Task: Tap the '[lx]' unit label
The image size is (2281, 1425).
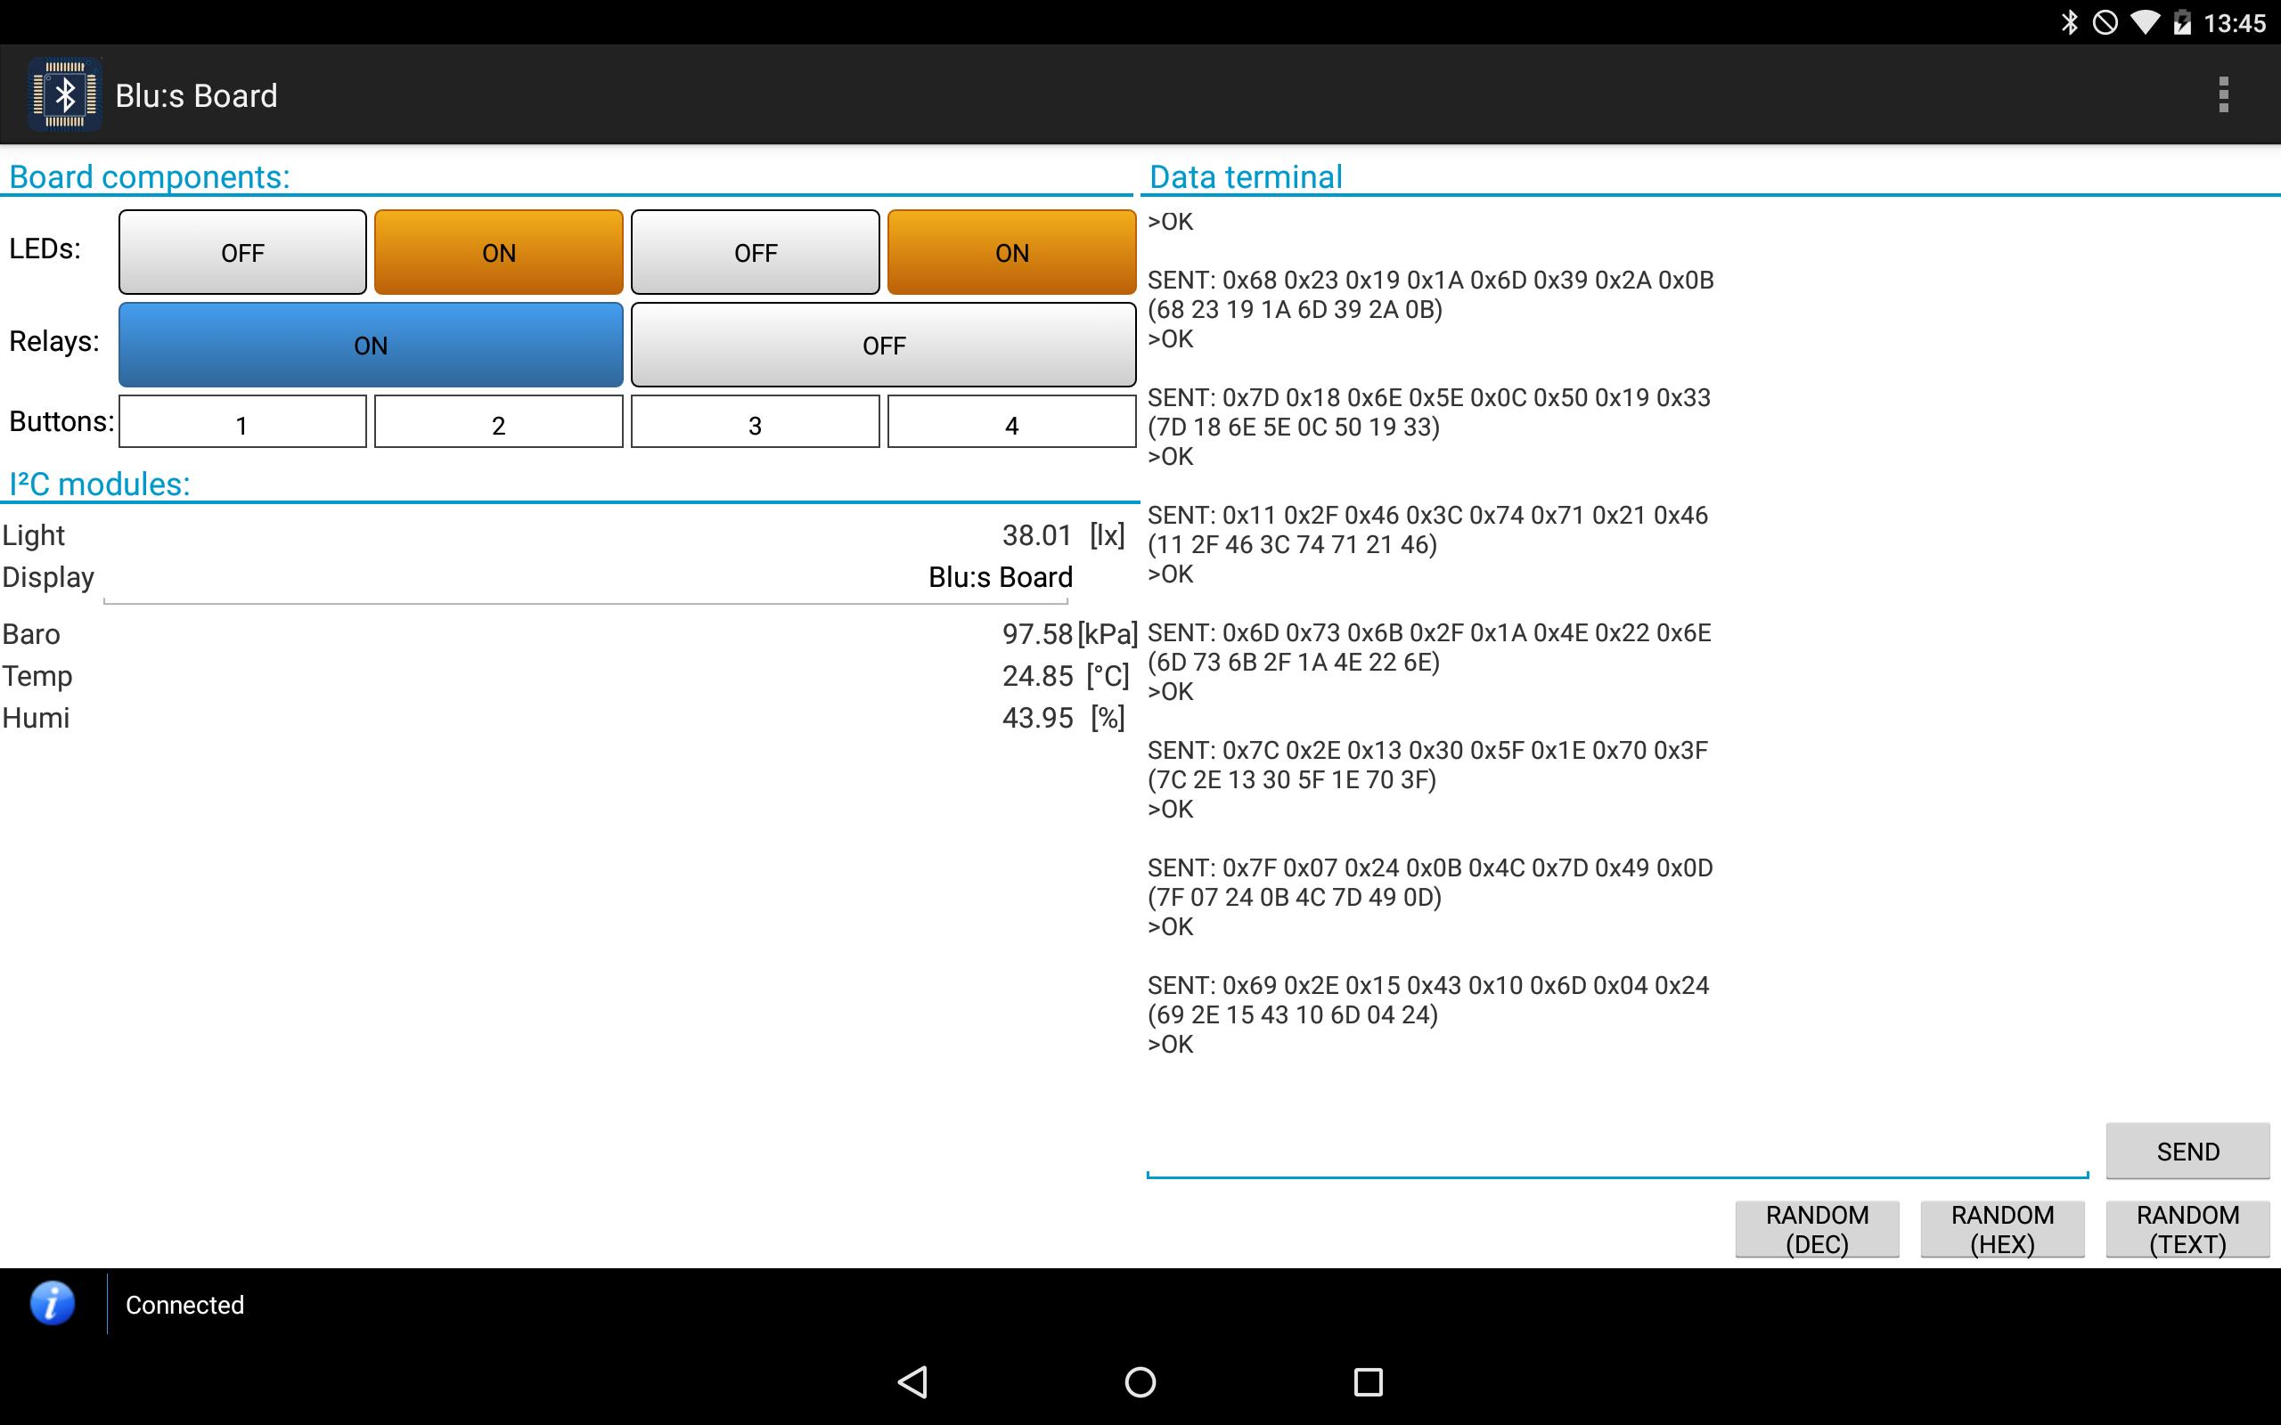Action: (1108, 535)
